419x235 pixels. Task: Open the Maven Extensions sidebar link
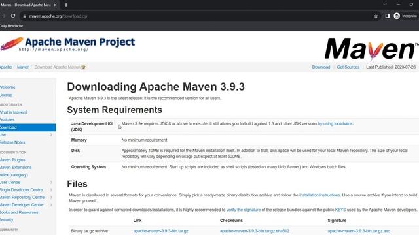(x=16, y=167)
